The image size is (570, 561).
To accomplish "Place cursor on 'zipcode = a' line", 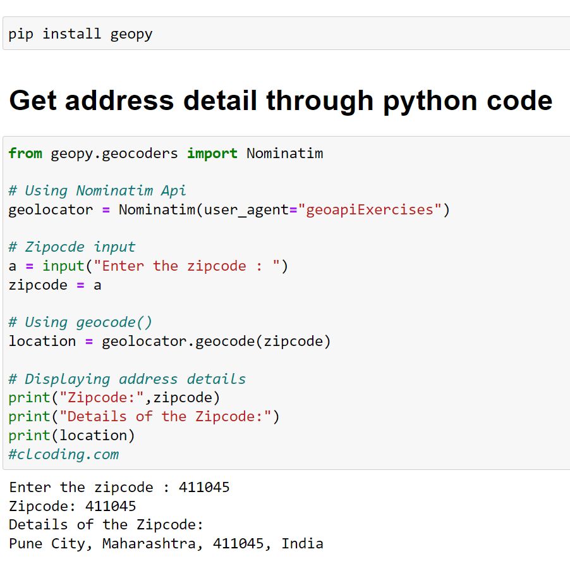I will 55,285.
